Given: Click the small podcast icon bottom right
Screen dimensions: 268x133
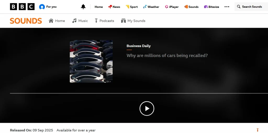Looking at the screenshot, I should [257, 130].
